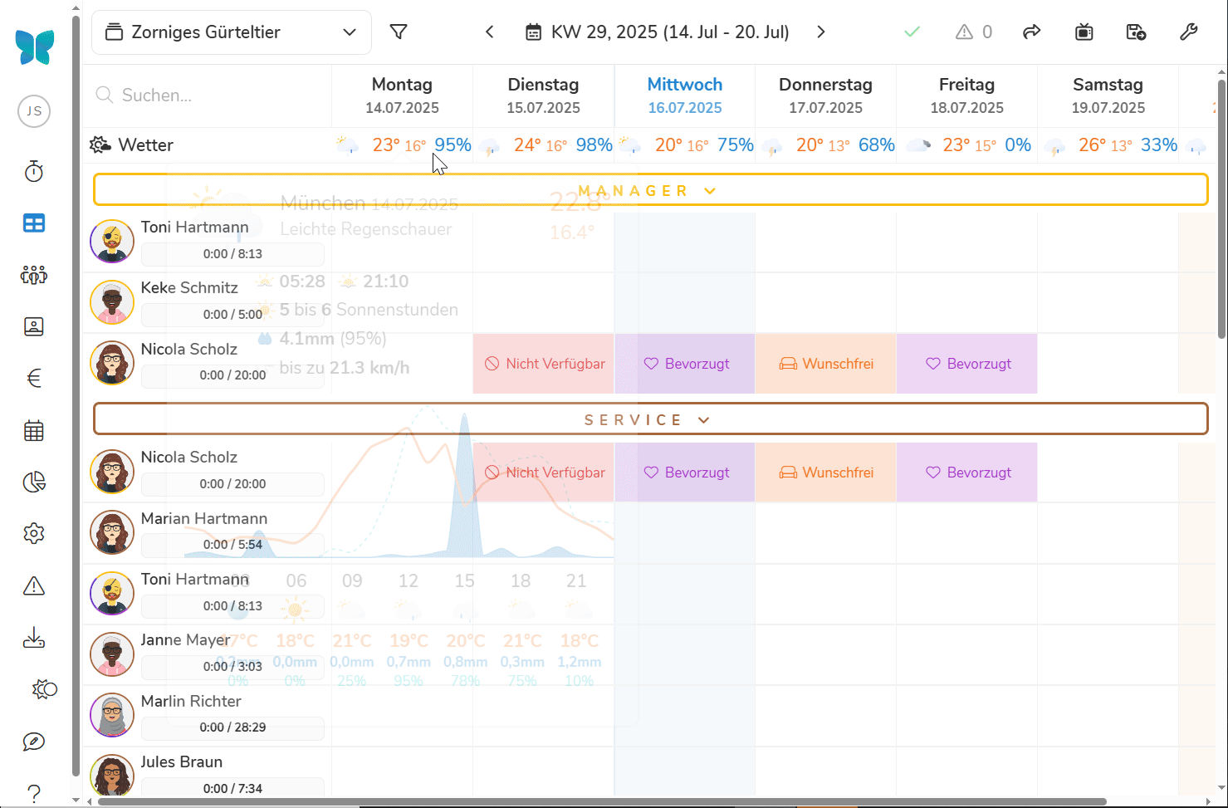1228x808 pixels.
Task: Open the wrench tools icon
Action: 1188,32
